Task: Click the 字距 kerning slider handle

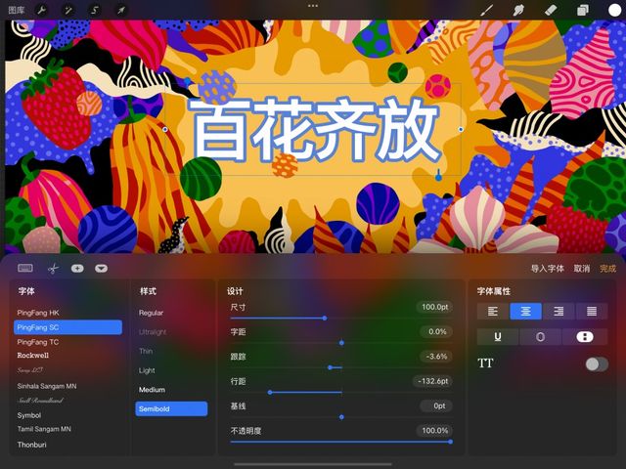Action: pos(341,343)
